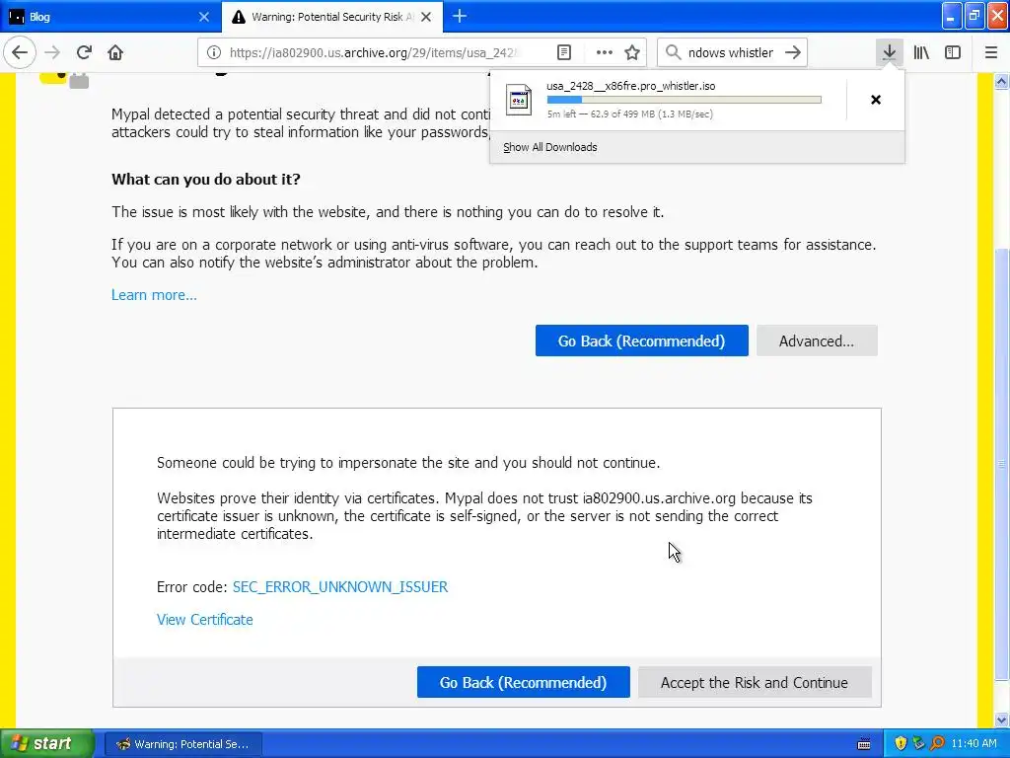Image resolution: width=1010 pixels, height=758 pixels.
Task: Open a new tab with plus button
Action: (460, 16)
